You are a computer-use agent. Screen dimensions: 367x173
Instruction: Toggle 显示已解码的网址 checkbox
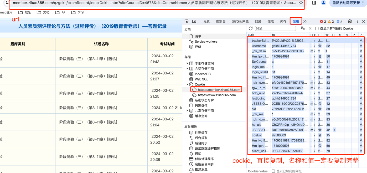[x=273, y=171]
